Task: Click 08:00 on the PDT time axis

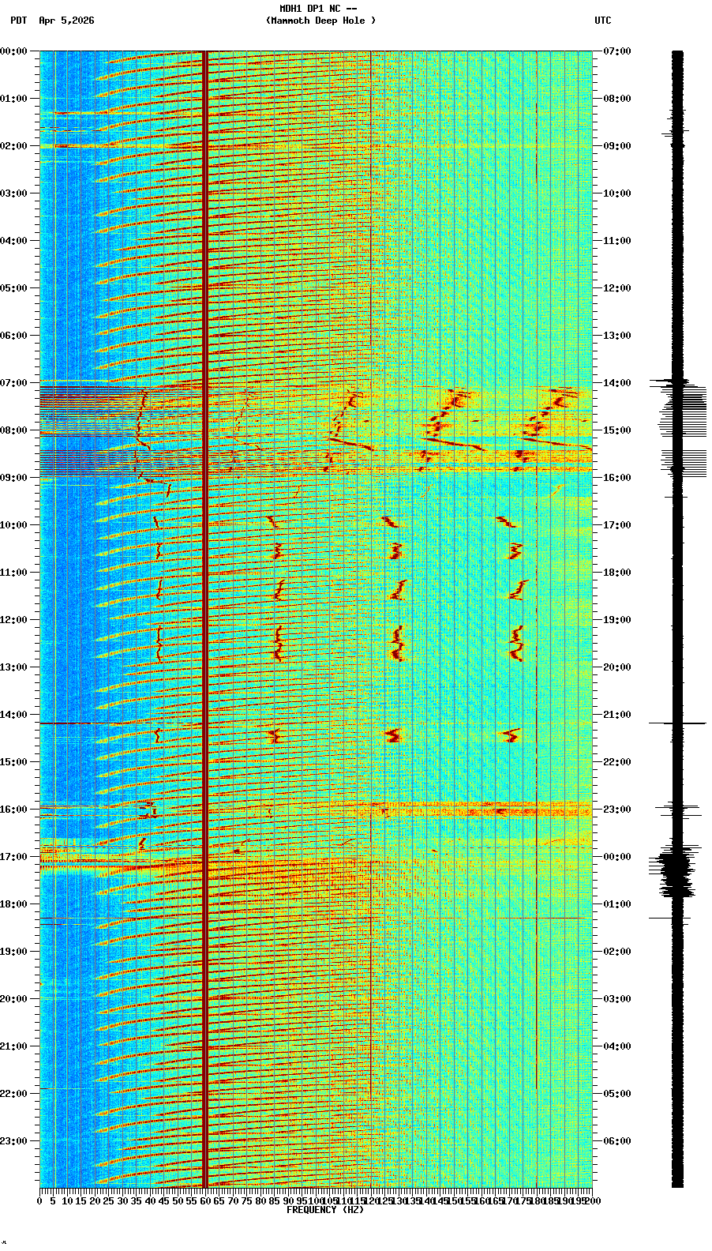Action: coord(13,430)
